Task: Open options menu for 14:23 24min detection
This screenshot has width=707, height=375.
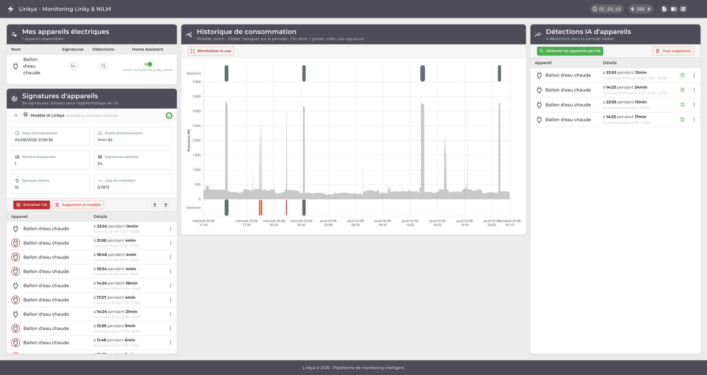Action: tap(694, 90)
